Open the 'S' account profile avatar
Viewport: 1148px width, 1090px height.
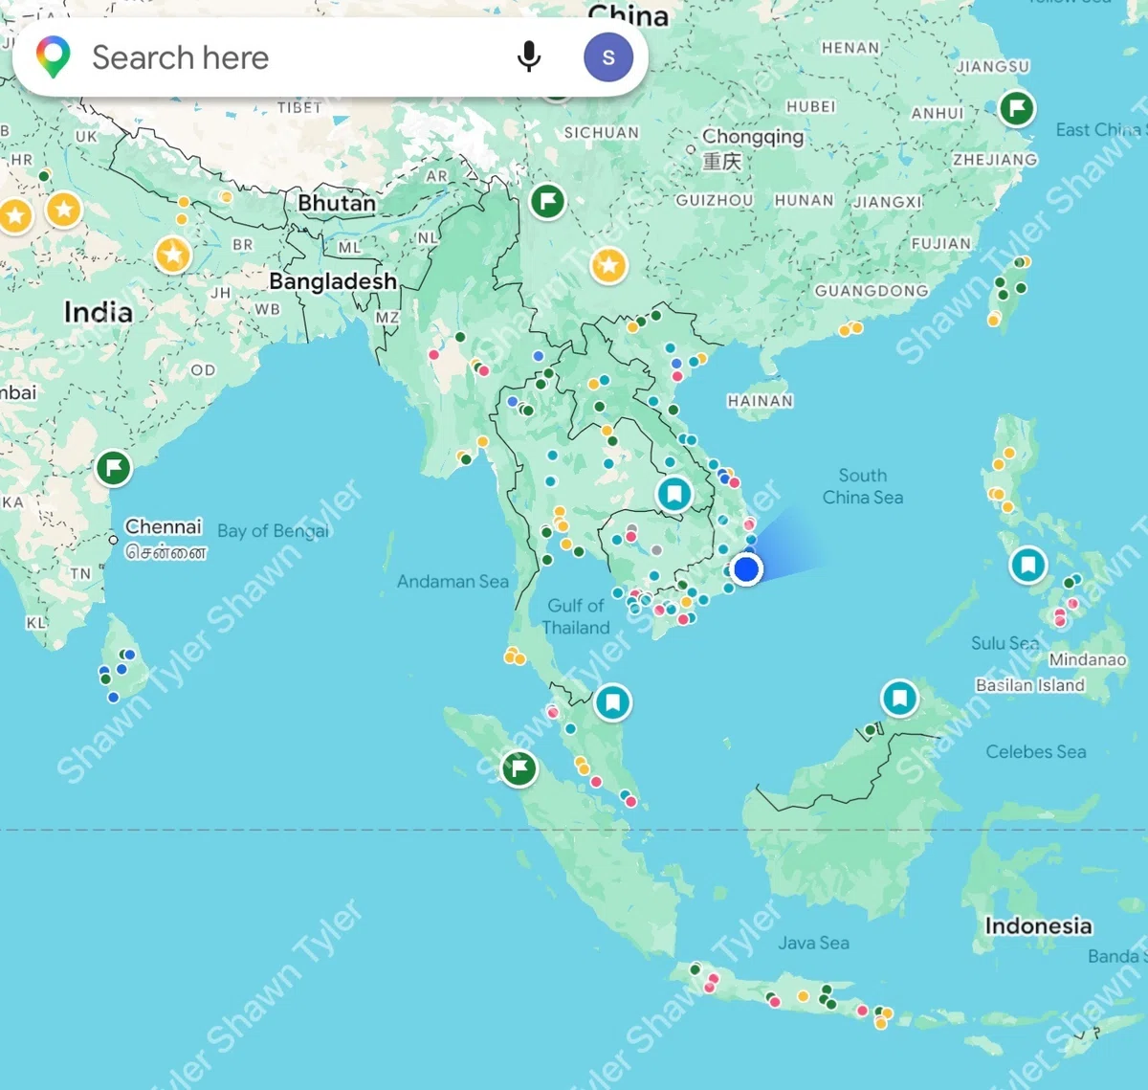pyautogui.click(x=608, y=57)
